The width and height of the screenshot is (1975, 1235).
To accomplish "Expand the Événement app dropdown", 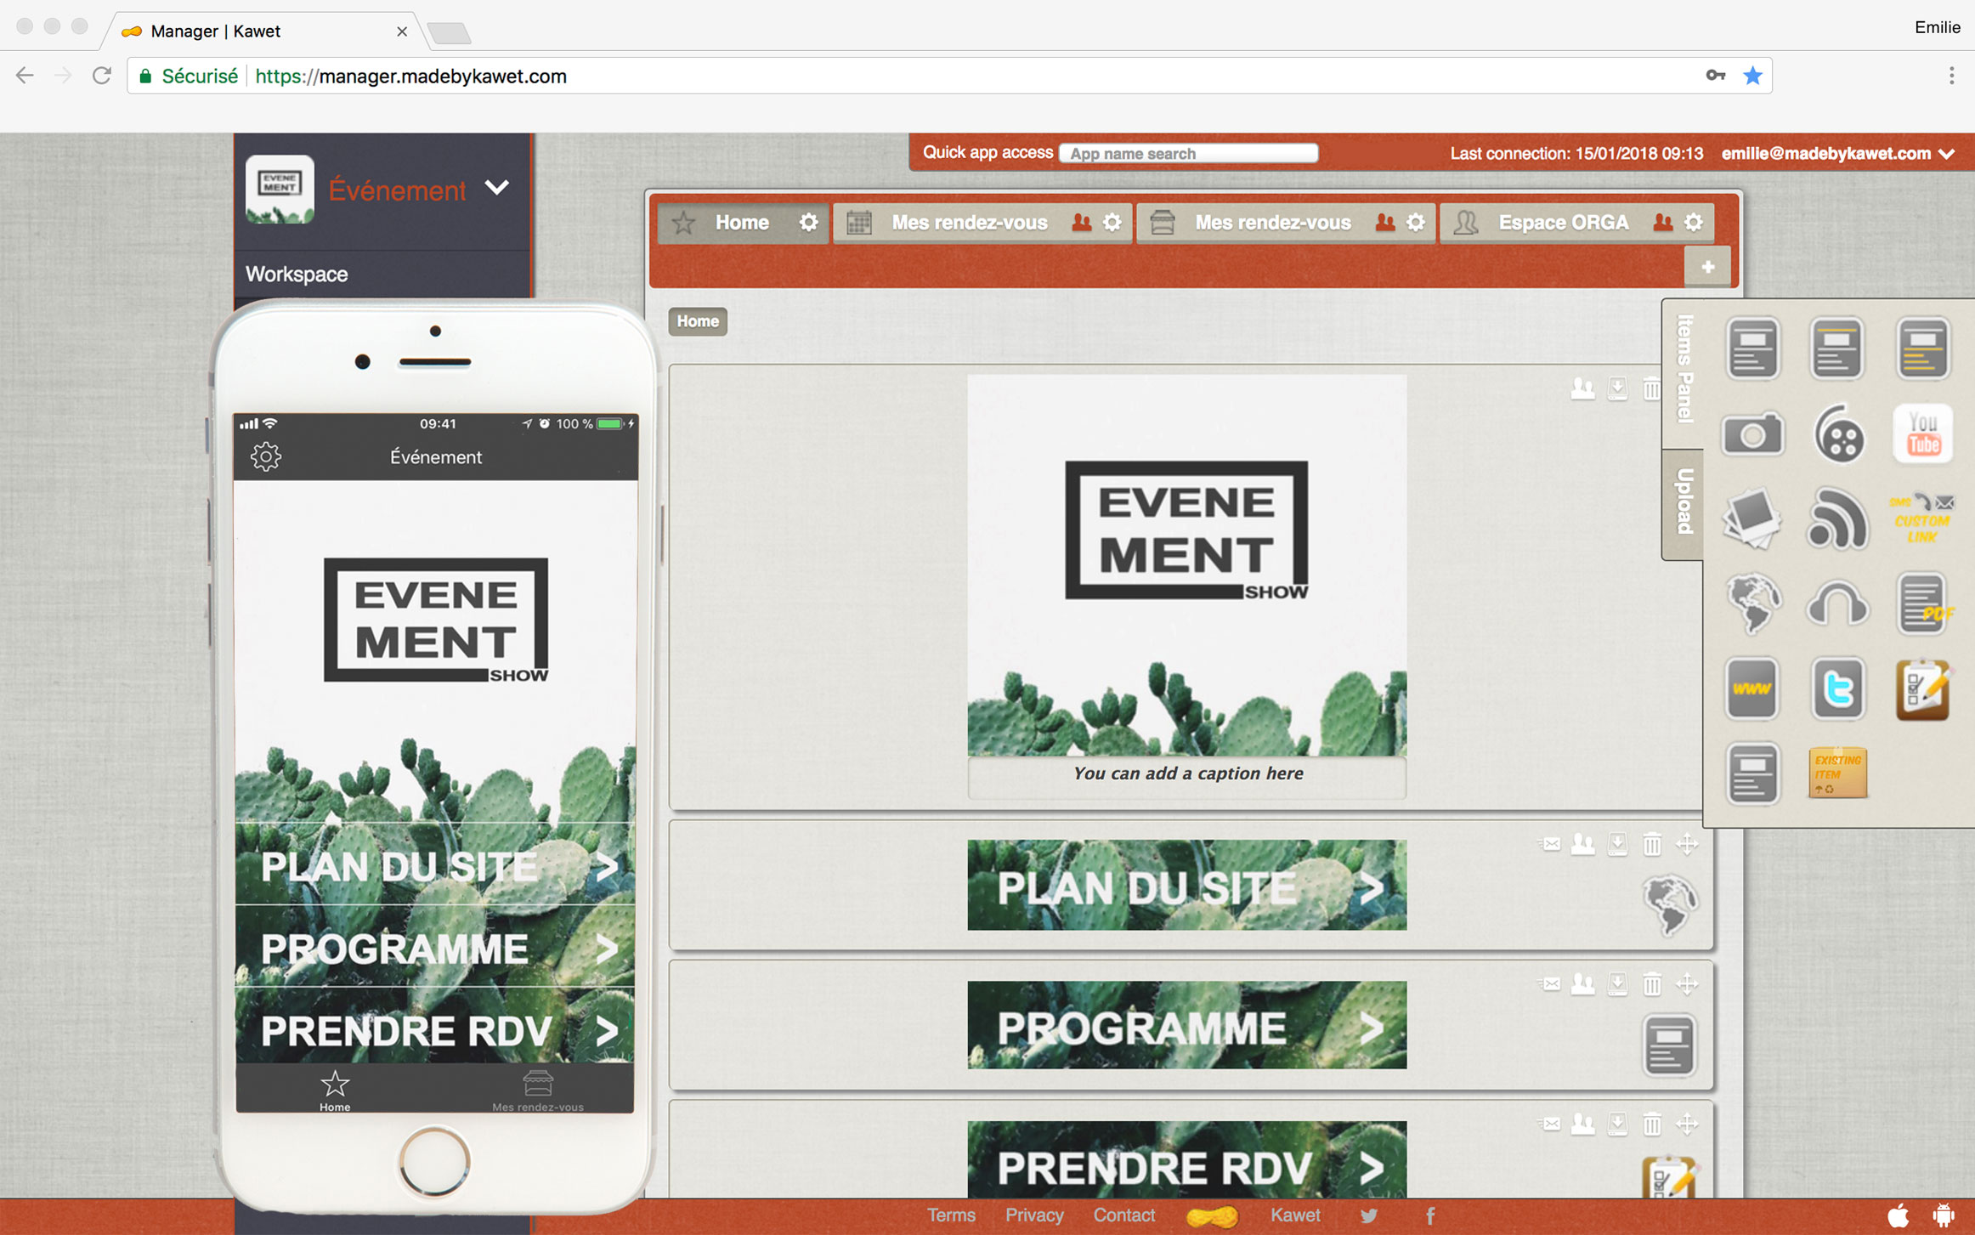I will 497,188.
